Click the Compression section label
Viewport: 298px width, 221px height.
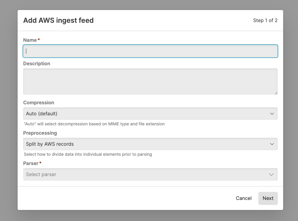38,103
